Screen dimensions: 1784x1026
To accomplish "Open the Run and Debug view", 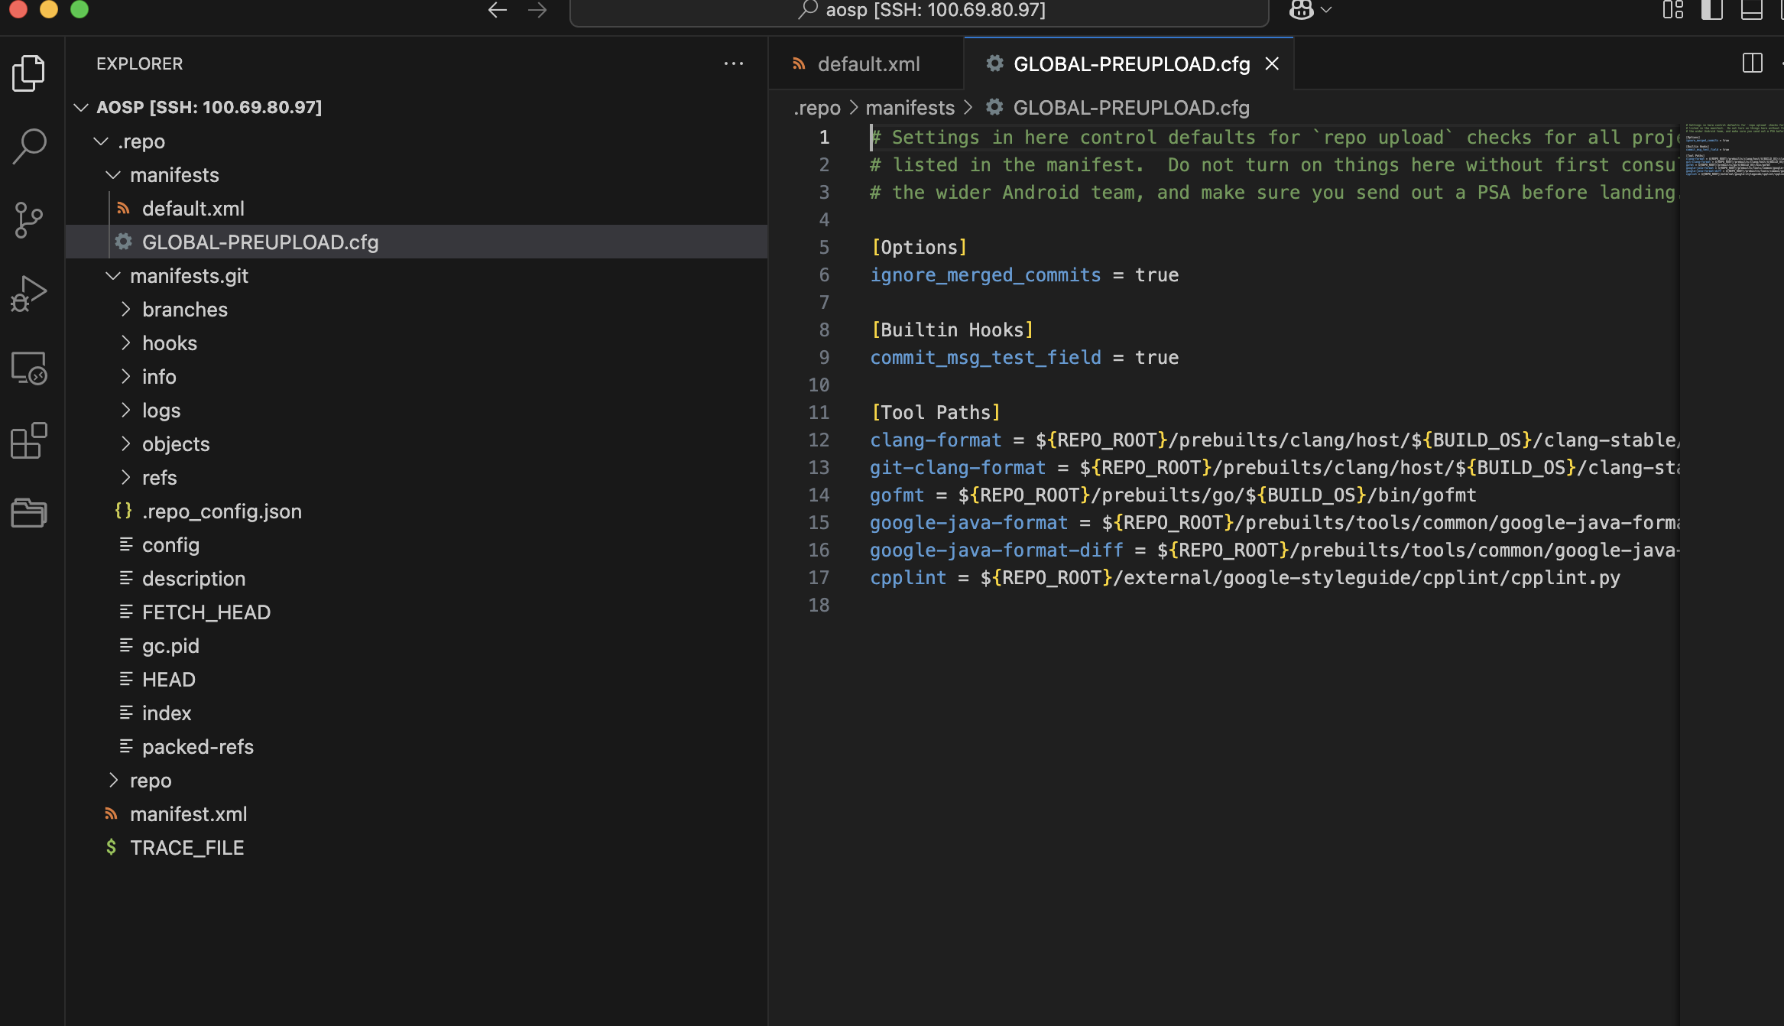I will pos(29,294).
